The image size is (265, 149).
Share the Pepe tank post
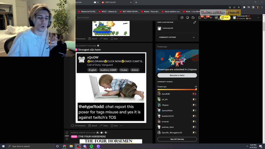click(x=104, y=38)
